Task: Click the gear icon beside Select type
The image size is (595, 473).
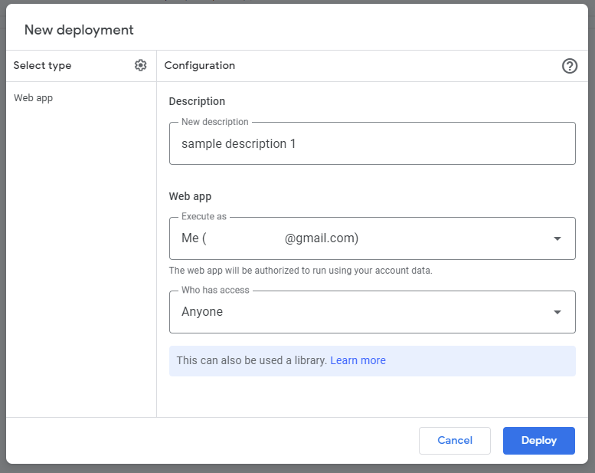Action: click(140, 66)
